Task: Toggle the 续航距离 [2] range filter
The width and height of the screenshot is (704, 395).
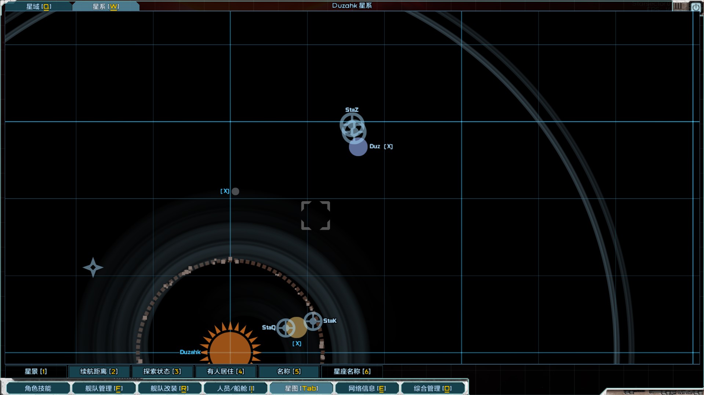Action: (x=99, y=371)
